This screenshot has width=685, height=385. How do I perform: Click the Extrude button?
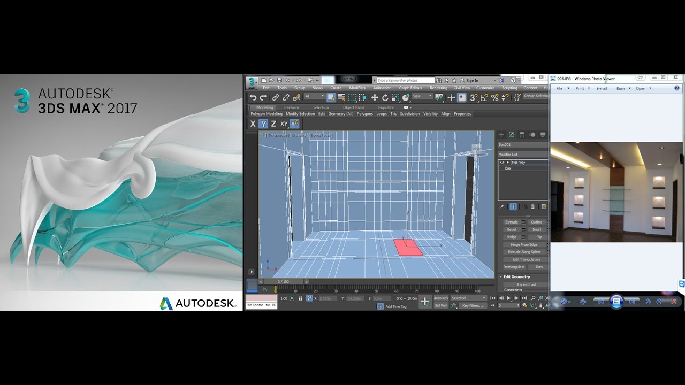click(x=512, y=222)
